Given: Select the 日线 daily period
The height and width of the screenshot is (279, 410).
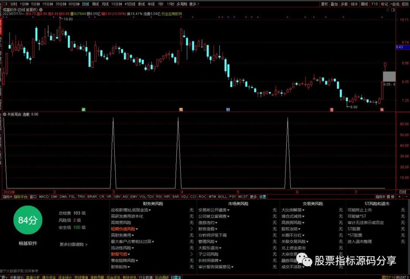Looking at the screenshot, I should pos(85,4).
